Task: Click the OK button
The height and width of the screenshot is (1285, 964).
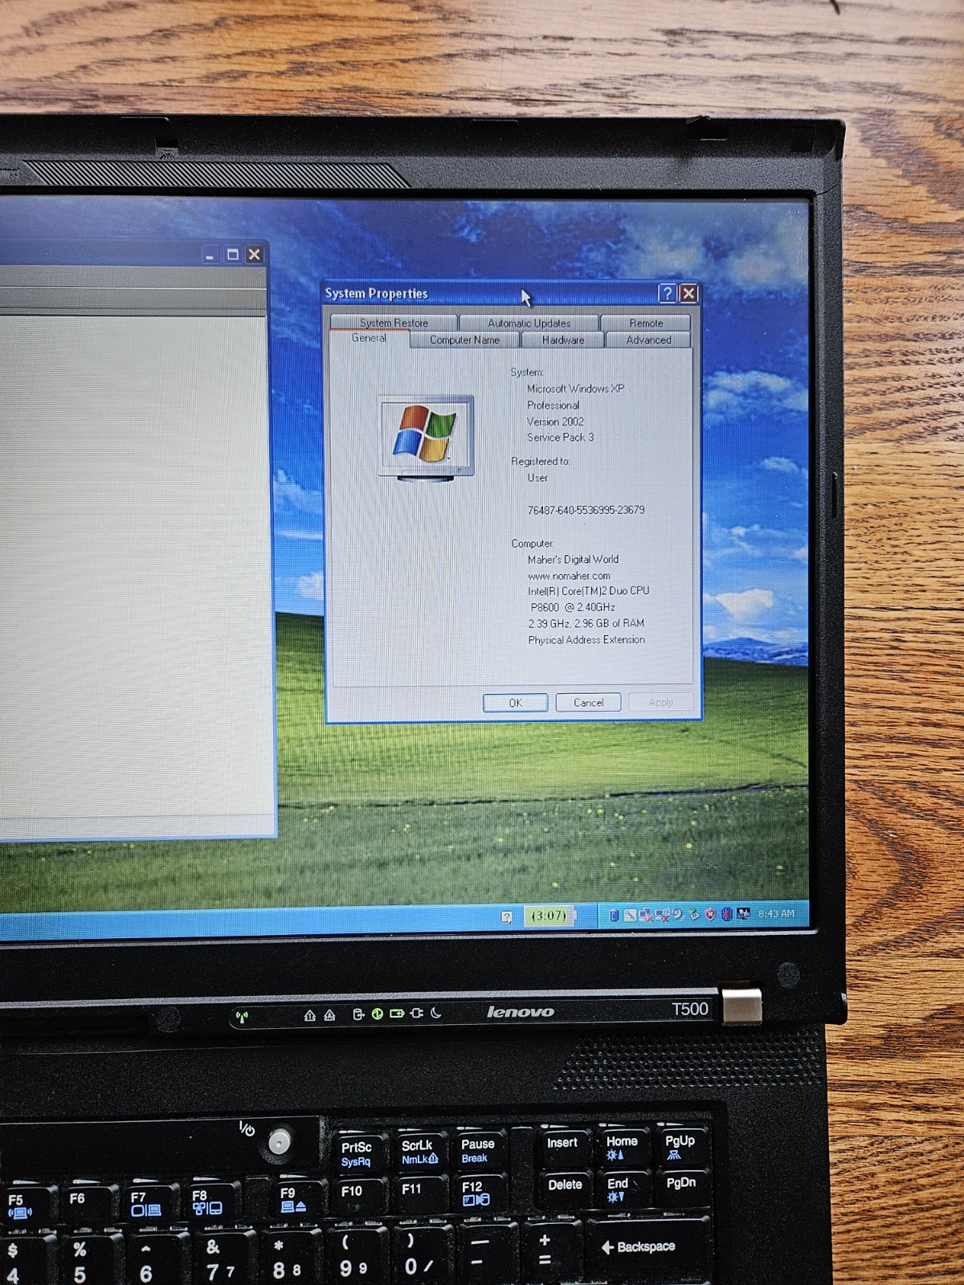Action: [516, 703]
